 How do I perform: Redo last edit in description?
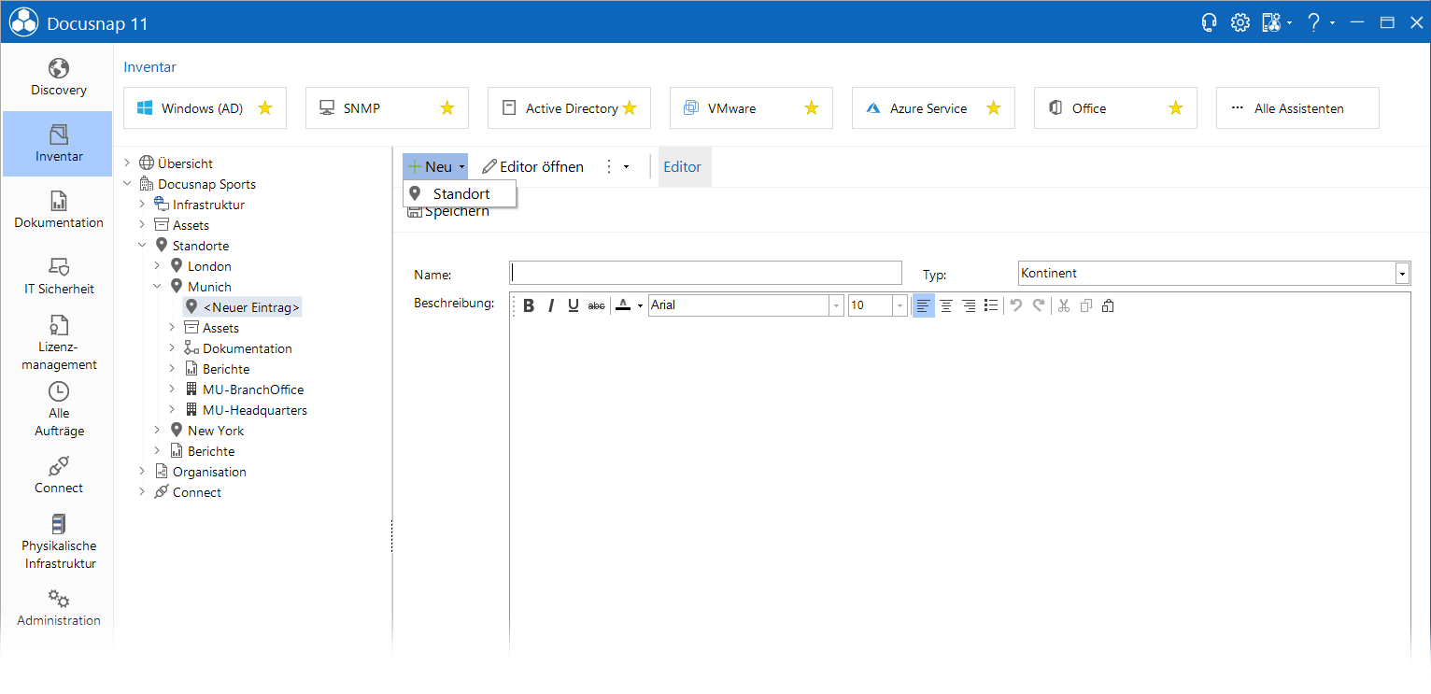click(1039, 305)
